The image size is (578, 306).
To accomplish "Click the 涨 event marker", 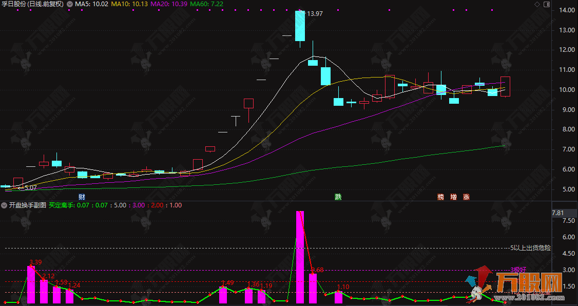I will click(x=466, y=197).
